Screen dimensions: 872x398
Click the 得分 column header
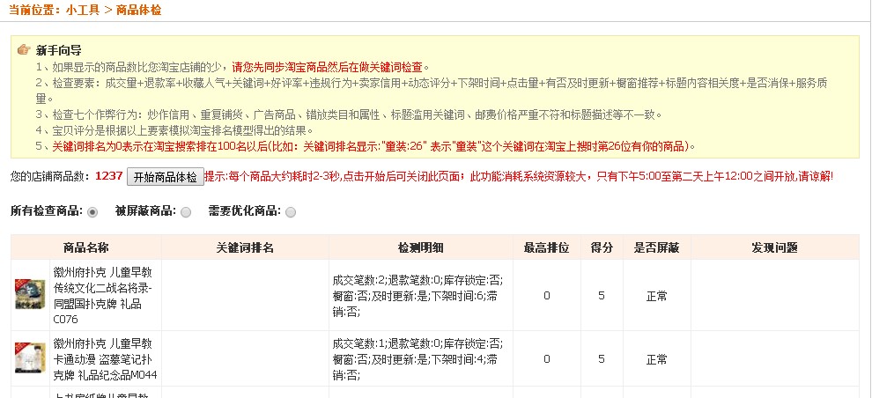point(602,247)
